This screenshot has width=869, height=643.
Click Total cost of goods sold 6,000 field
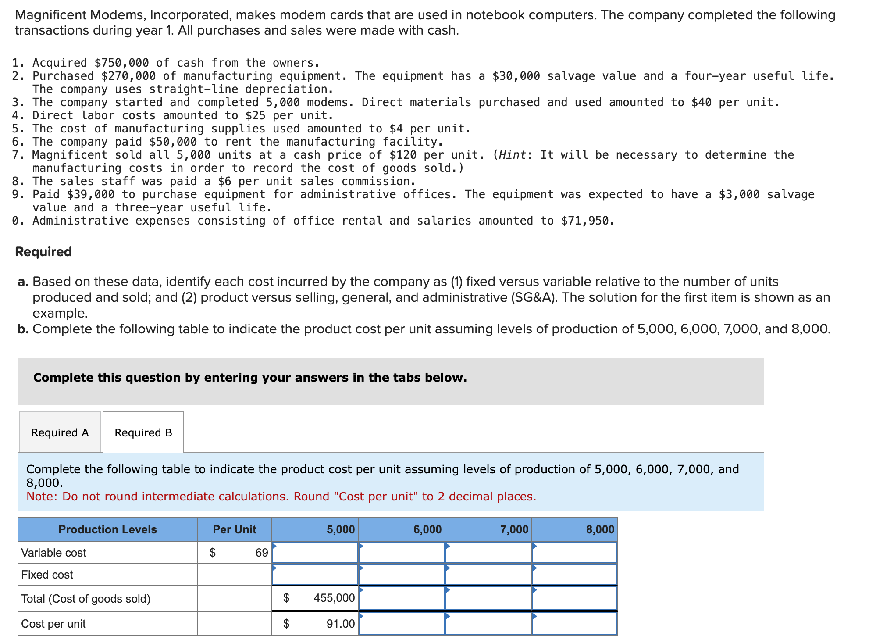coord(402,598)
